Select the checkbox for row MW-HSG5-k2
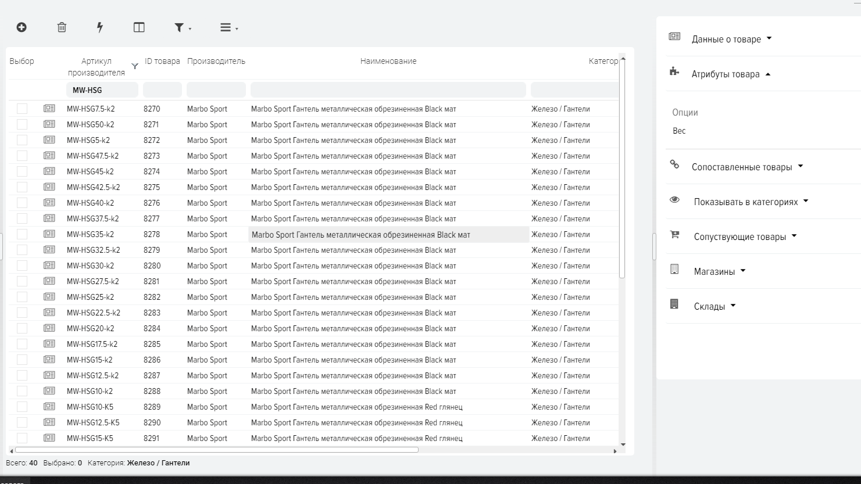This screenshot has width=861, height=484. coord(22,140)
